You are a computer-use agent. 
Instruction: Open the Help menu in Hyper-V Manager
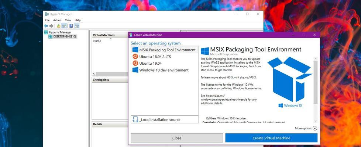(78, 20)
